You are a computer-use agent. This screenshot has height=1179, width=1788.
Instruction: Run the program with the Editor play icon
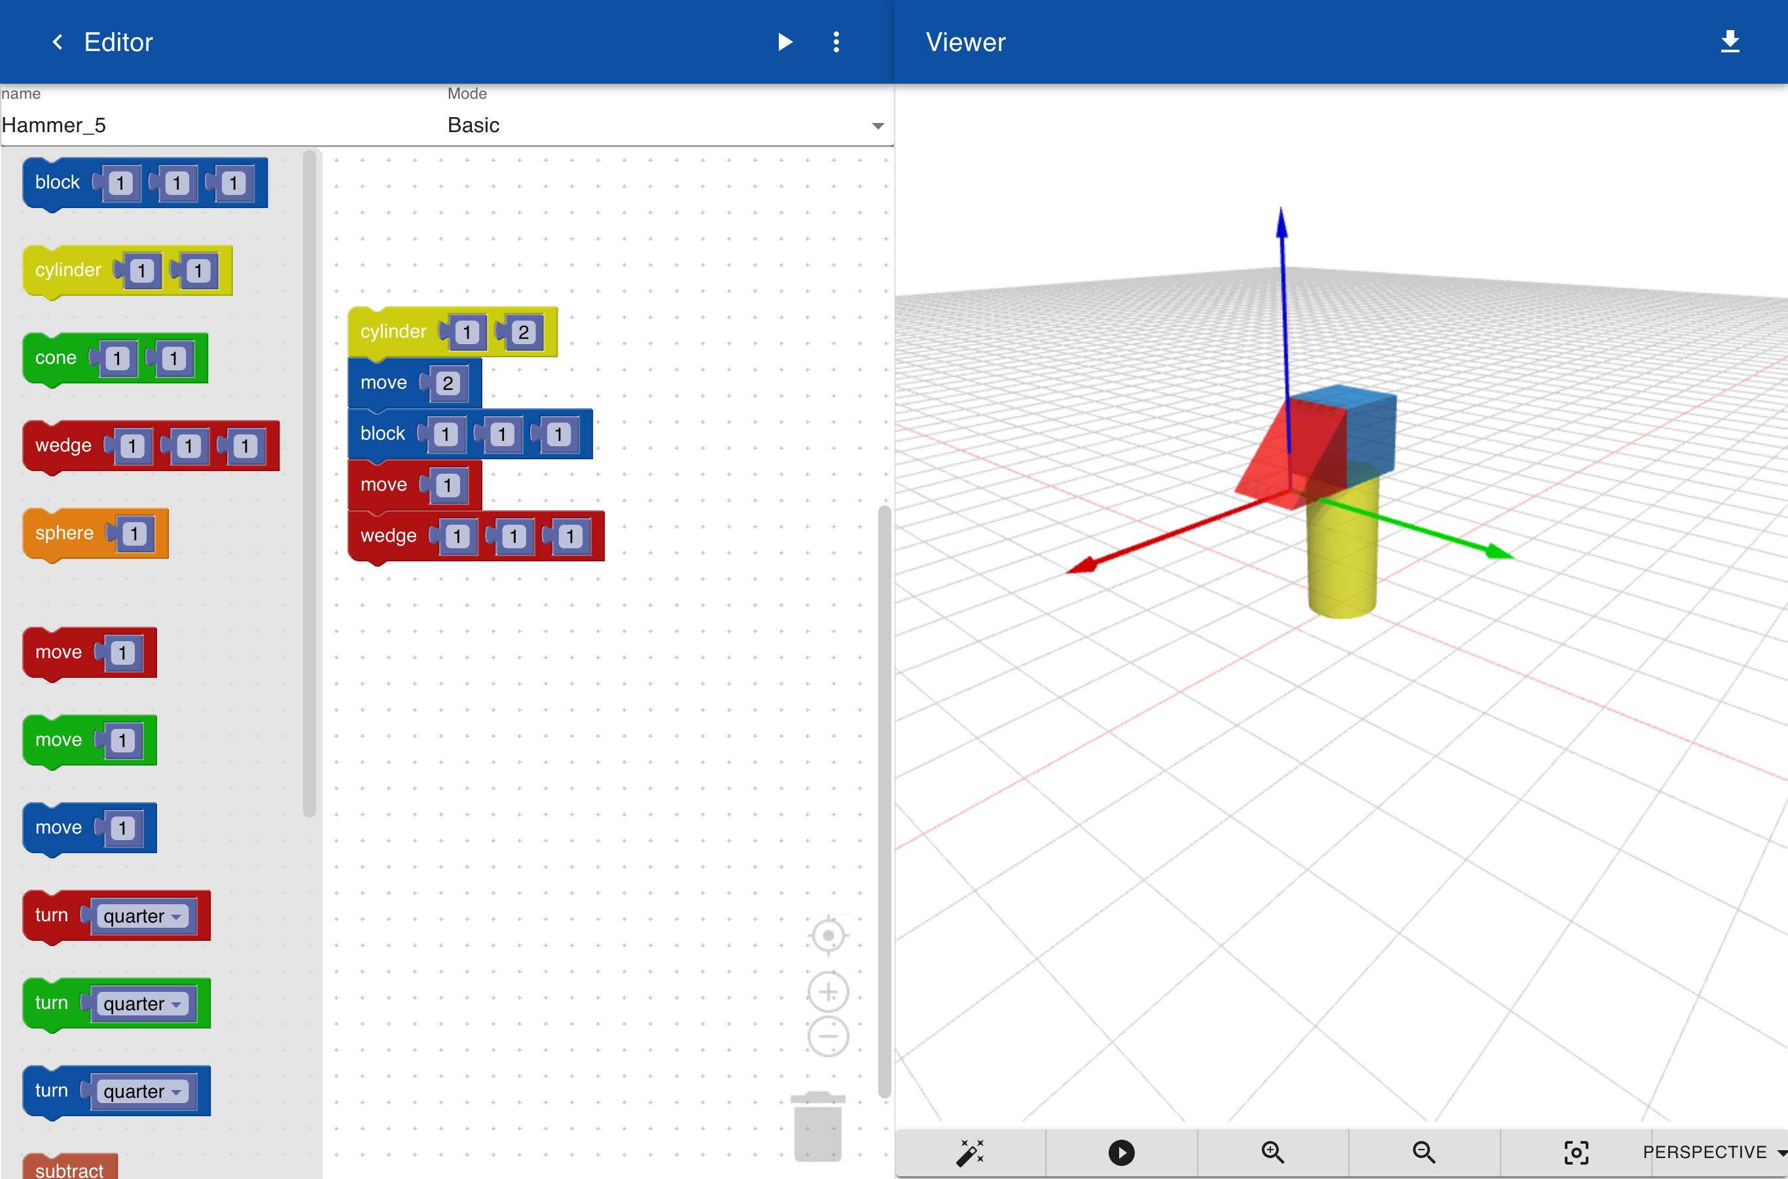tap(785, 42)
